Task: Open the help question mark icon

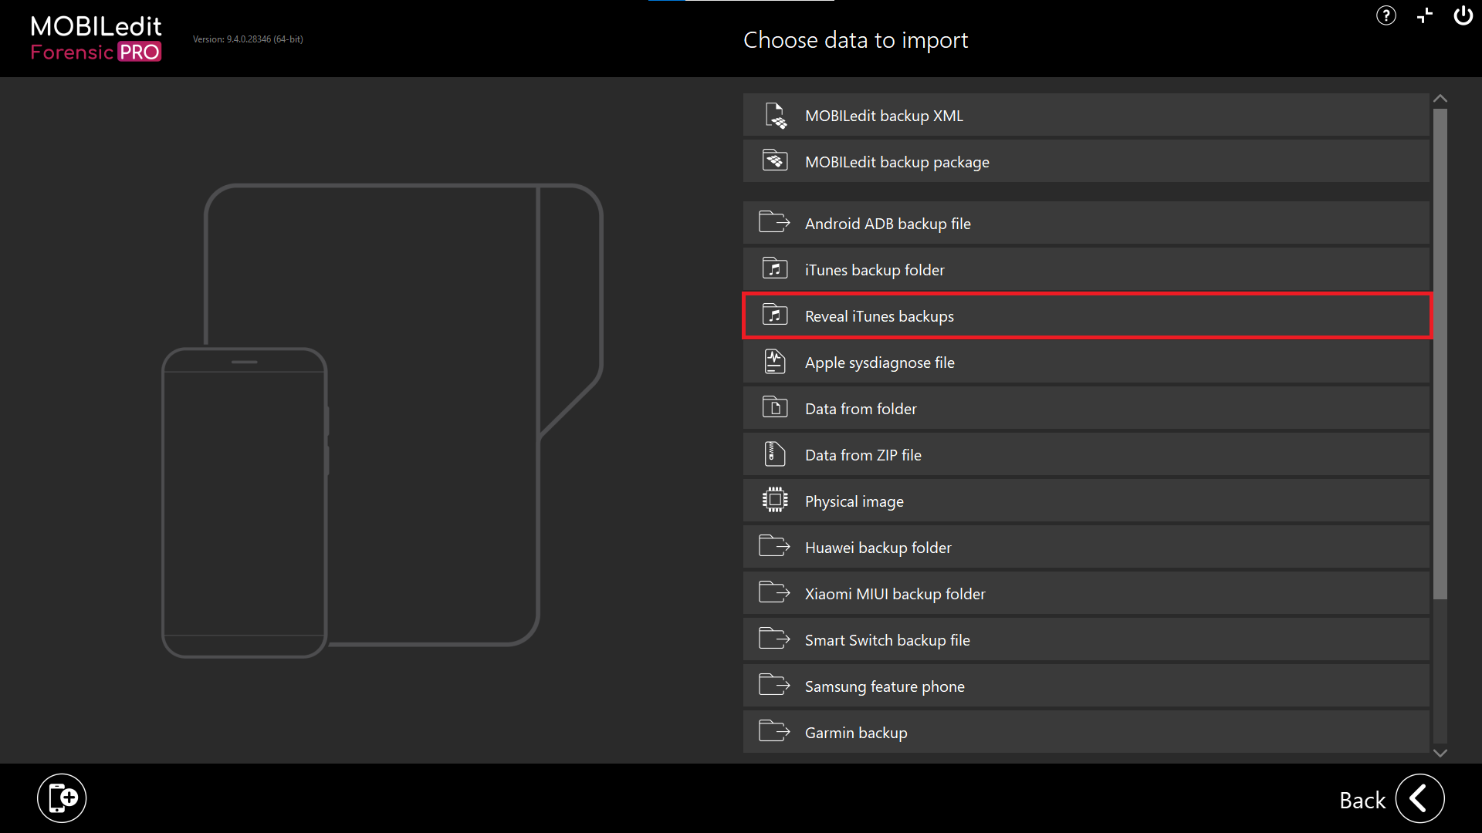Action: pos(1386,15)
